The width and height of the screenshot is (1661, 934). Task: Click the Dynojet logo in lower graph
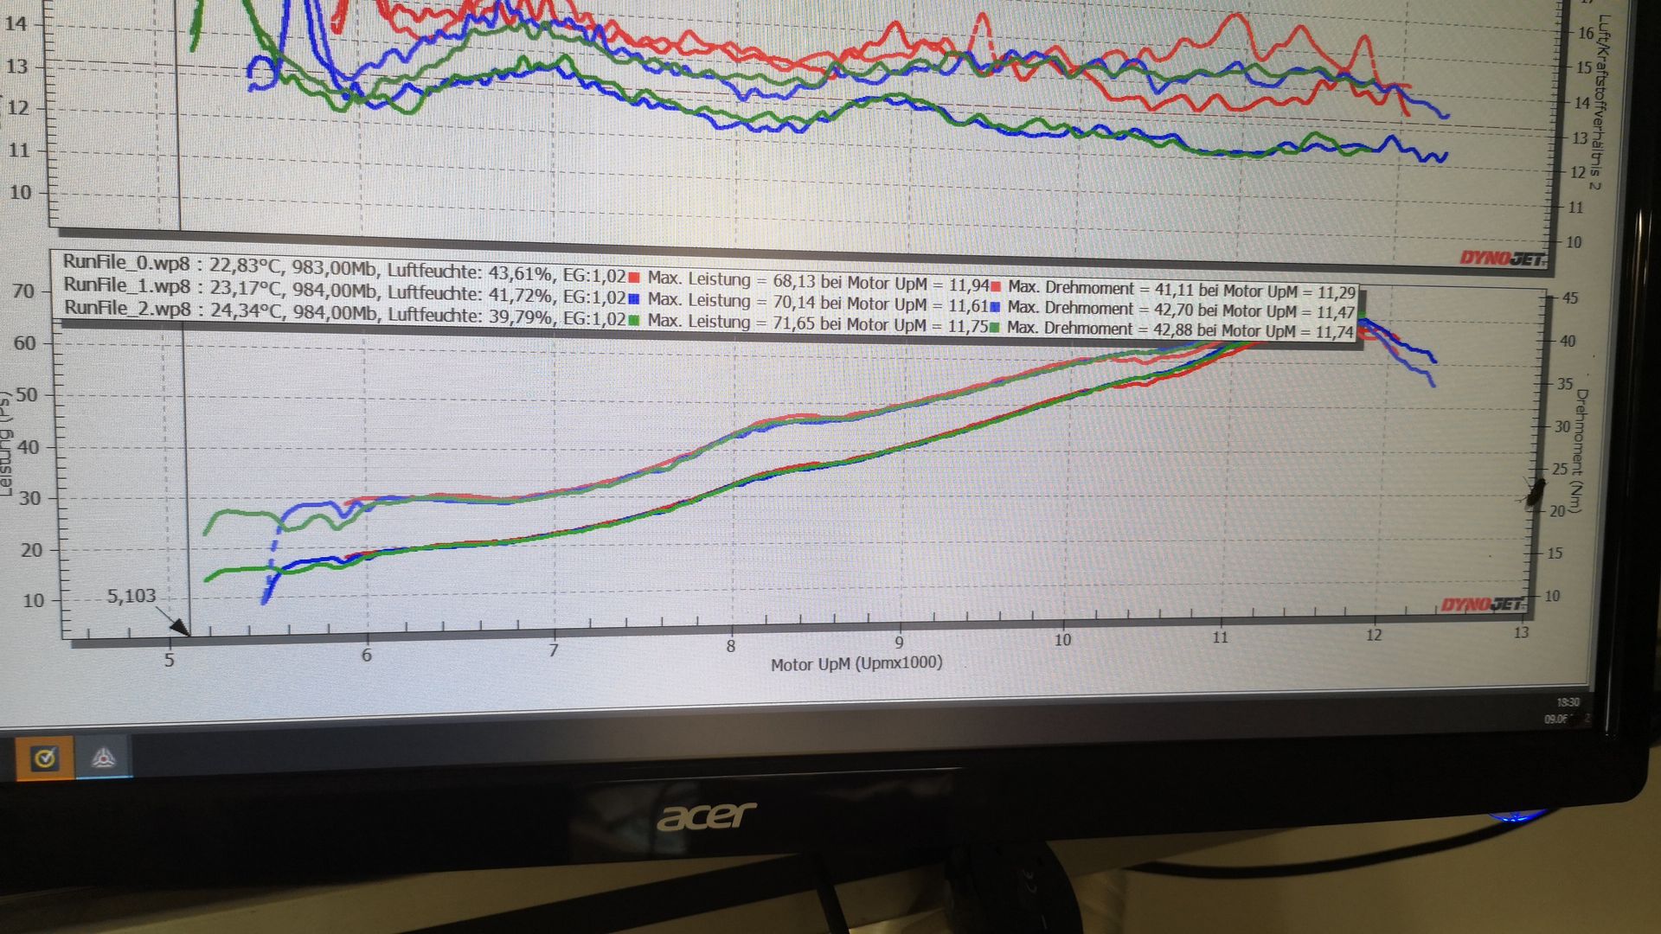coord(1483,605)
